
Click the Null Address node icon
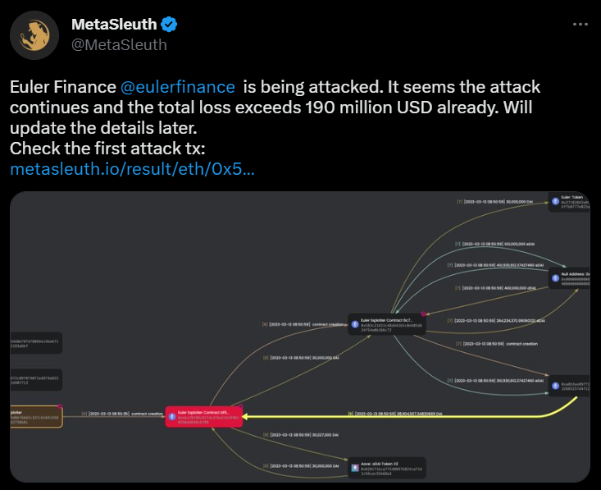point(555,278)
